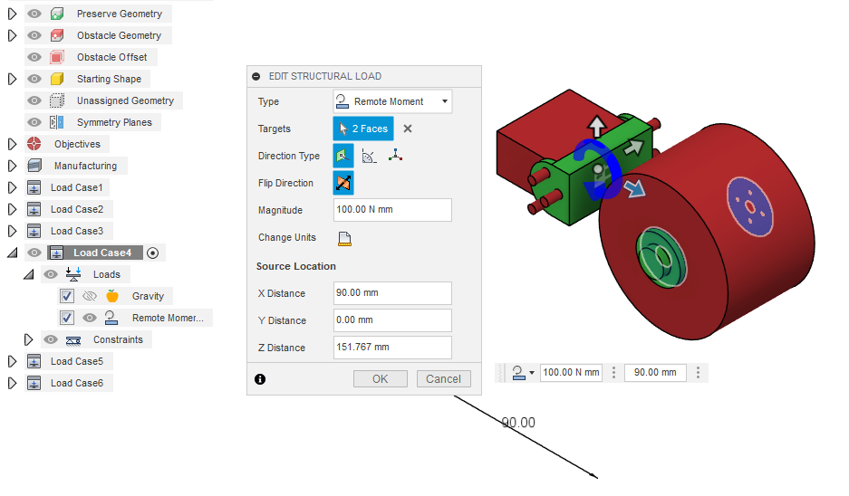Click the blue direction arrow manipulator
The height and width of the screenshot is (496, 849).
click(635, 188)
